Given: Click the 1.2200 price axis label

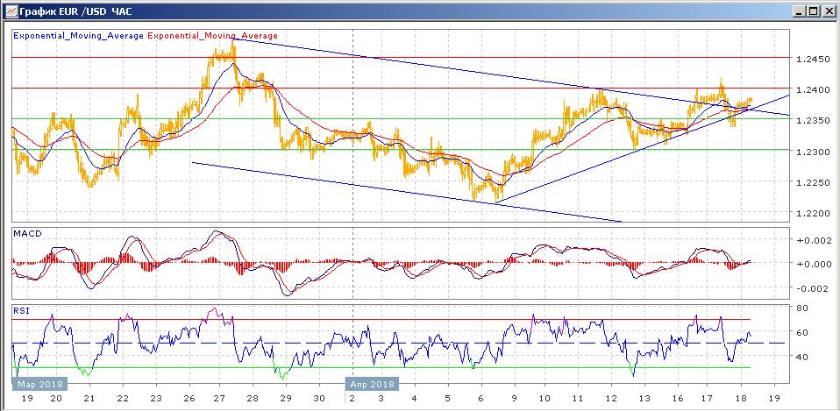Looking at the screenshot, I should 812,214.
